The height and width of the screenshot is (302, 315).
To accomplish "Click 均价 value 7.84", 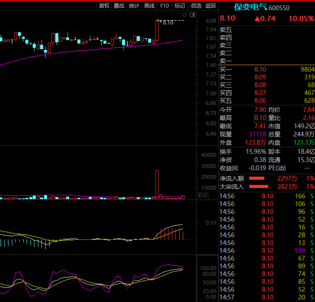I will coord(309,110).
